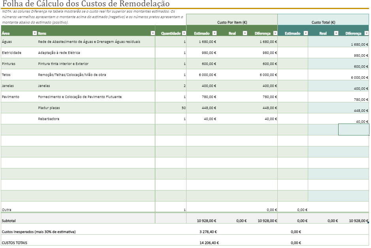This screenshot has width=371, height=248.
Task: Open the Área column filter dropdown
Action: coord(34,33)
